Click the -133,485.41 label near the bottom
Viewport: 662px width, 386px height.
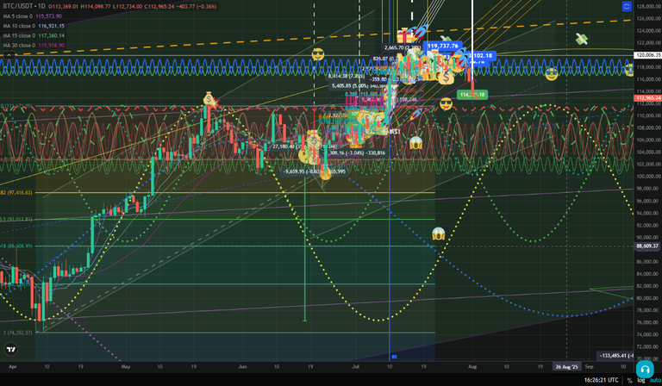615,356
